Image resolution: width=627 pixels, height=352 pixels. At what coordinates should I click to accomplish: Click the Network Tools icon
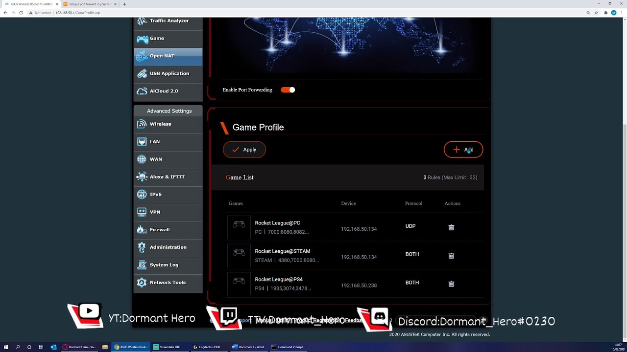click(x=142, y=283)
